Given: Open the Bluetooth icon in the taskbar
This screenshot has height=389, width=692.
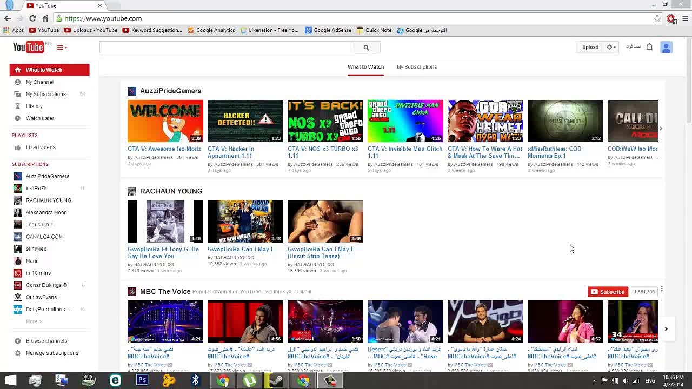Looking at the screenshot, I should coord(195,380).
